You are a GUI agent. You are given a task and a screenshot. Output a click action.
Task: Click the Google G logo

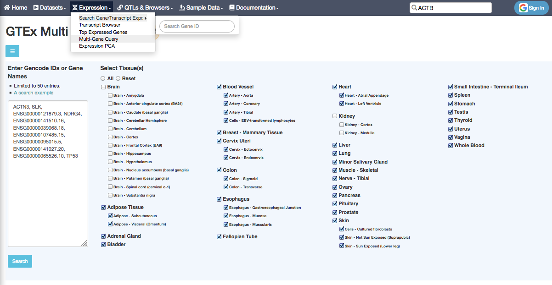click(x=523, y=8)
